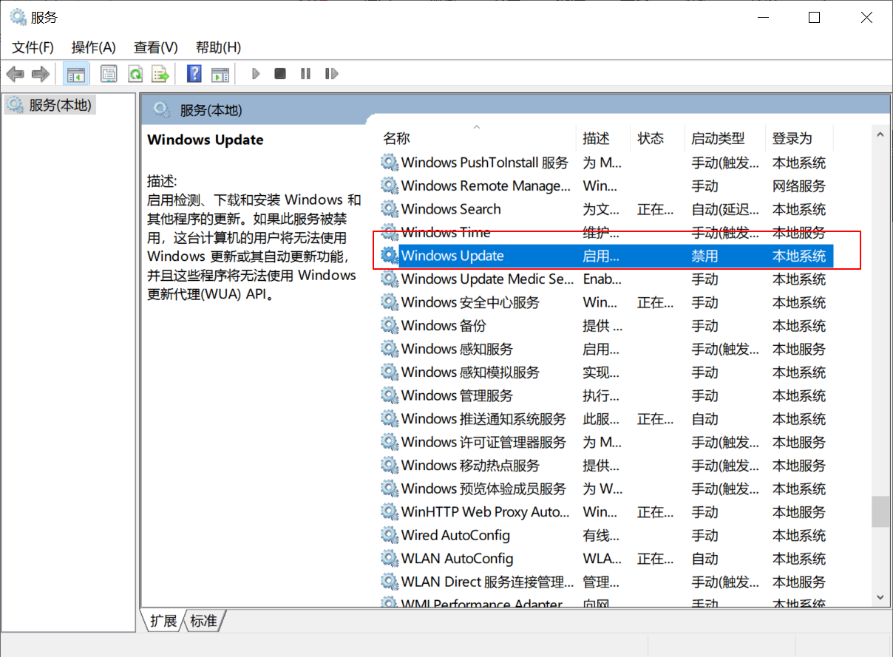Click 本地服务 logon of Windows Time
The height and width of the screenshot is (657, 893).
click(799, 233)
